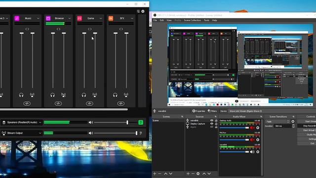Open Mic/Aux settings gear in OBS mixer

pyautogui.click(x=258, y=140)
